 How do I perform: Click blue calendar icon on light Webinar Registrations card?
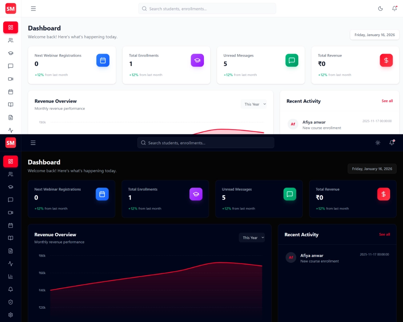pos(103,60)
